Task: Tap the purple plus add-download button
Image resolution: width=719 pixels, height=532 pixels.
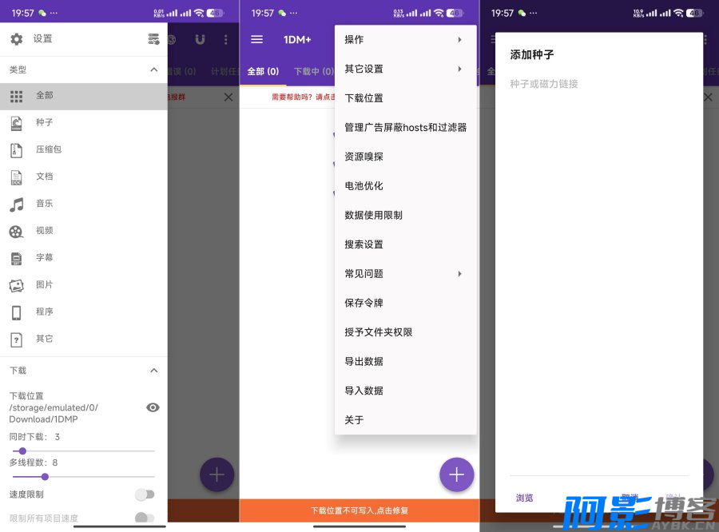Action: click(x=456, y=474)
